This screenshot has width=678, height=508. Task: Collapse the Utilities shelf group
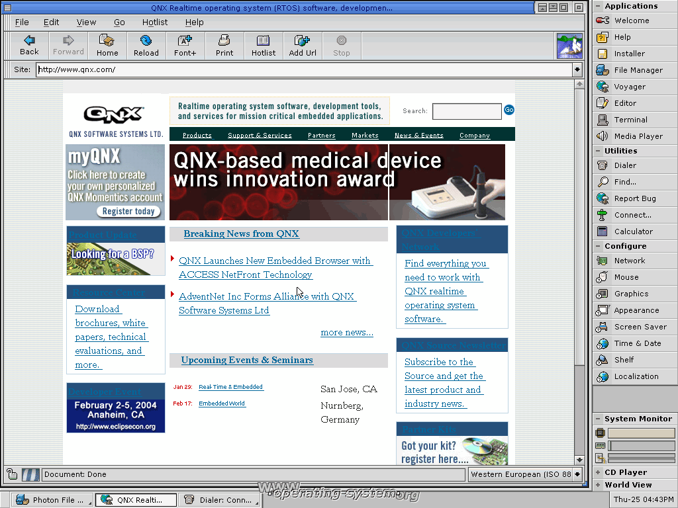(598, 151)
